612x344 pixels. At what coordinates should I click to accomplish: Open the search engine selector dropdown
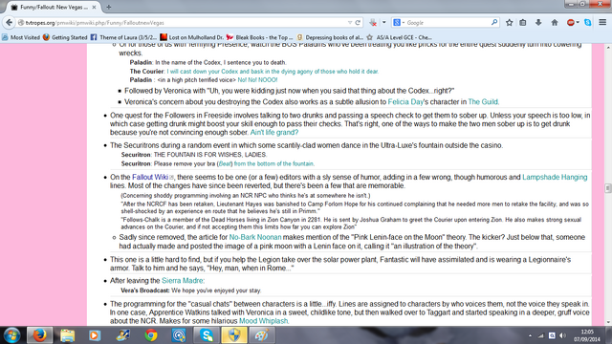(399, 23)
